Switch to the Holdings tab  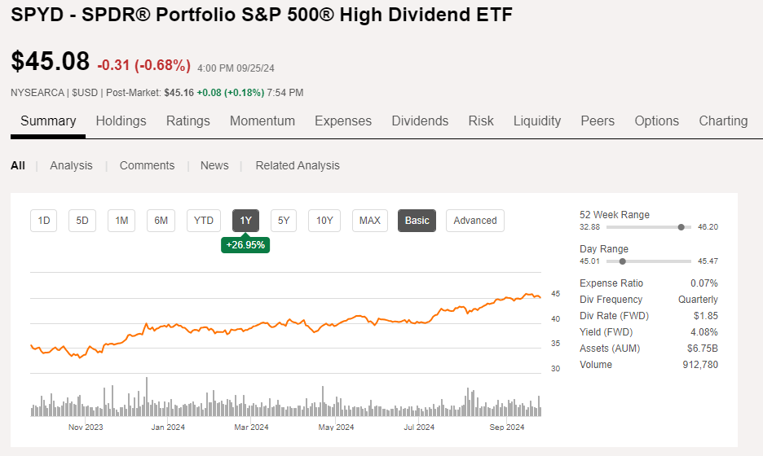point(121,121)
